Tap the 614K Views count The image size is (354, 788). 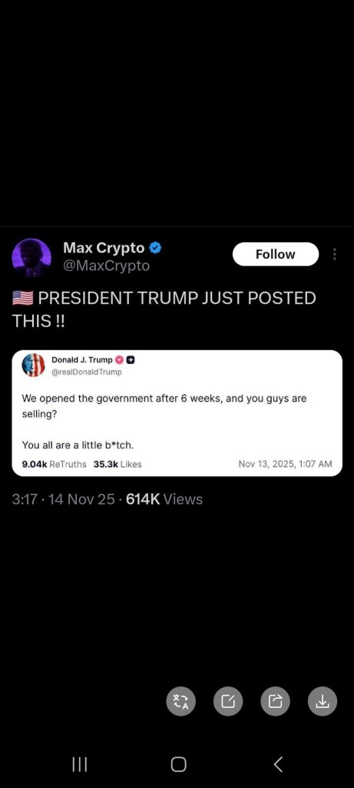[164, 499]
